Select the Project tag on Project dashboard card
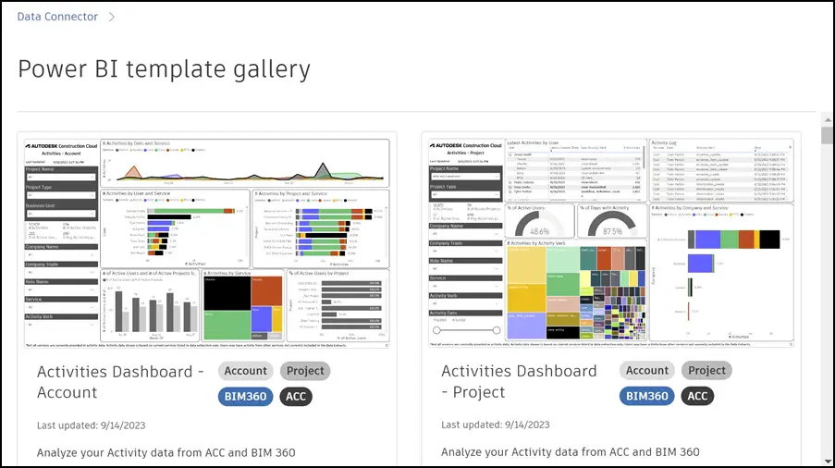Image resolution: width=835 pixels, height=468 pixels. point(706,371)
